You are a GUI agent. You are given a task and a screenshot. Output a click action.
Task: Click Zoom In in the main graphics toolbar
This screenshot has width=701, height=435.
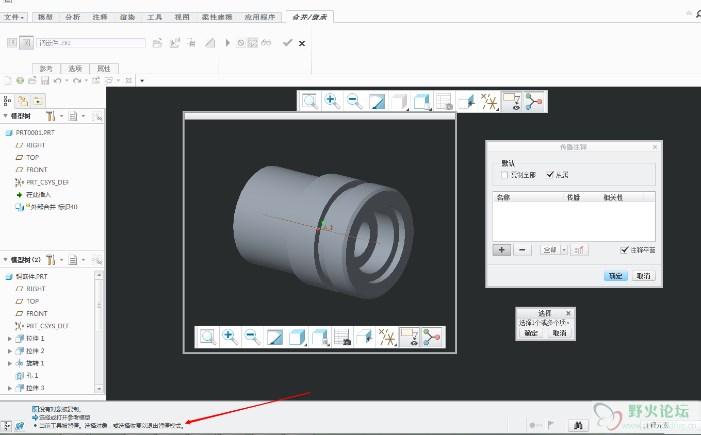pyautogui.click(x=333, y=101)
